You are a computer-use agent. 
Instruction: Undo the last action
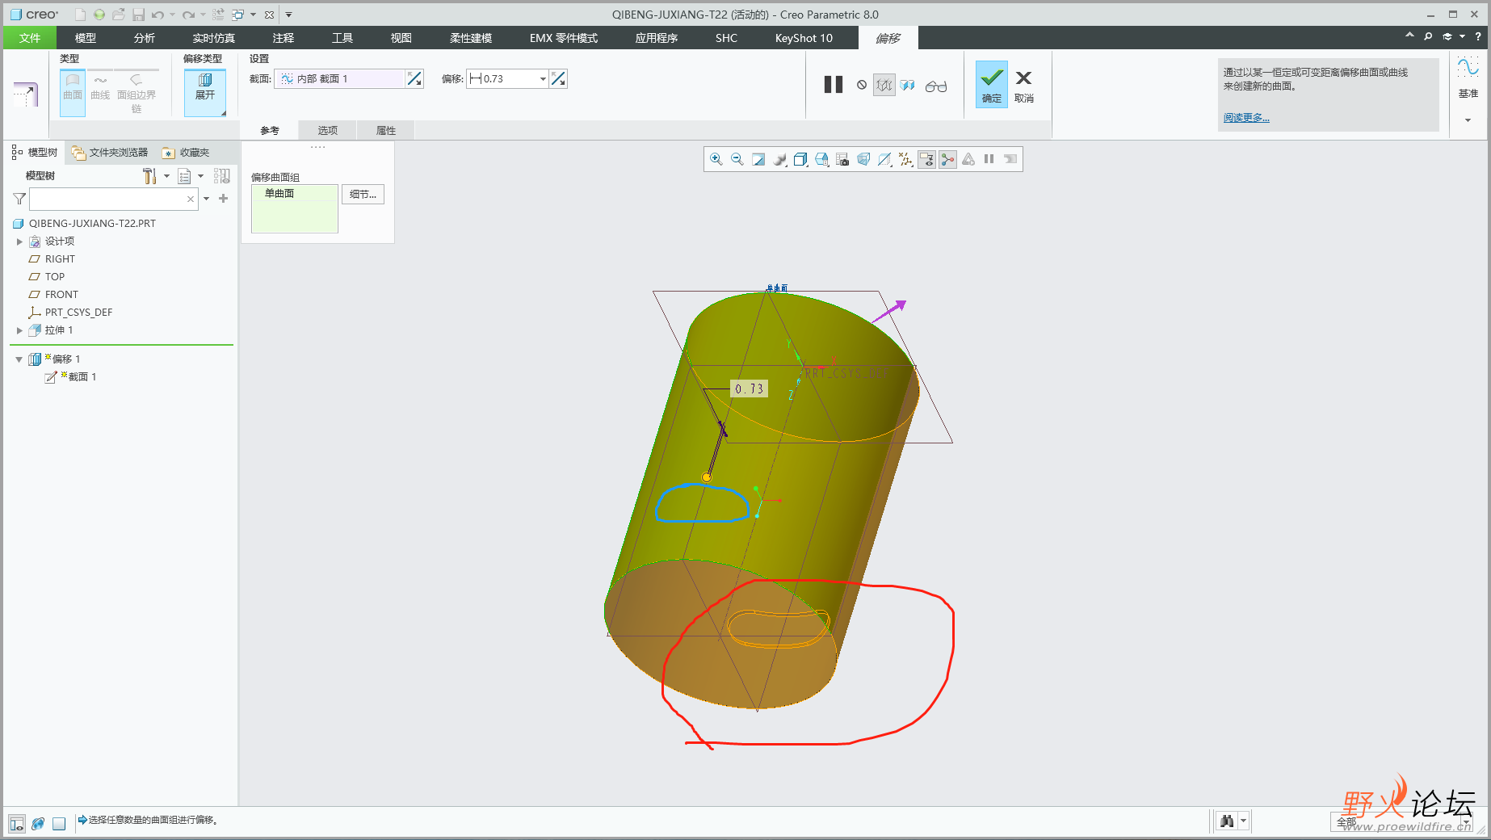(157, 15)
